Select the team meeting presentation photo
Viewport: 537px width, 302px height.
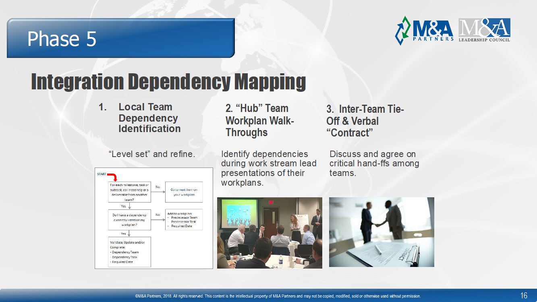pos(270,233)
